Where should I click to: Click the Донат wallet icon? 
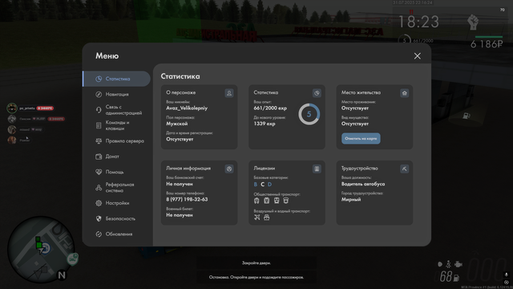pos(99,157)
